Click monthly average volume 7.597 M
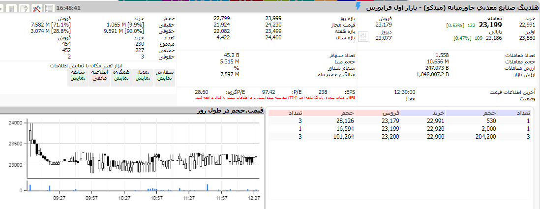Viewport: 540px width, 209px height. tap(230, 74)
